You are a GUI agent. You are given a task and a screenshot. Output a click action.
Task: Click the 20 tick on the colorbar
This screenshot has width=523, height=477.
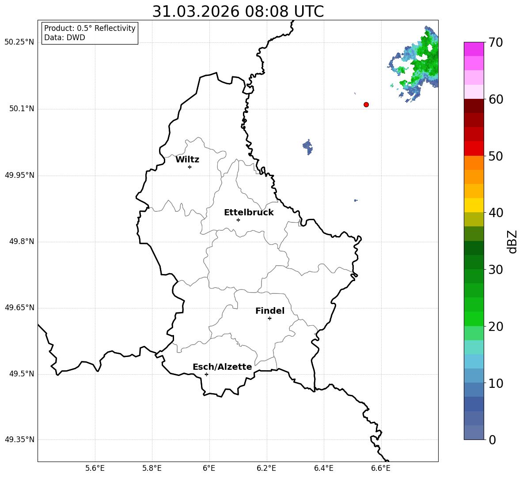tap(496, 327)
